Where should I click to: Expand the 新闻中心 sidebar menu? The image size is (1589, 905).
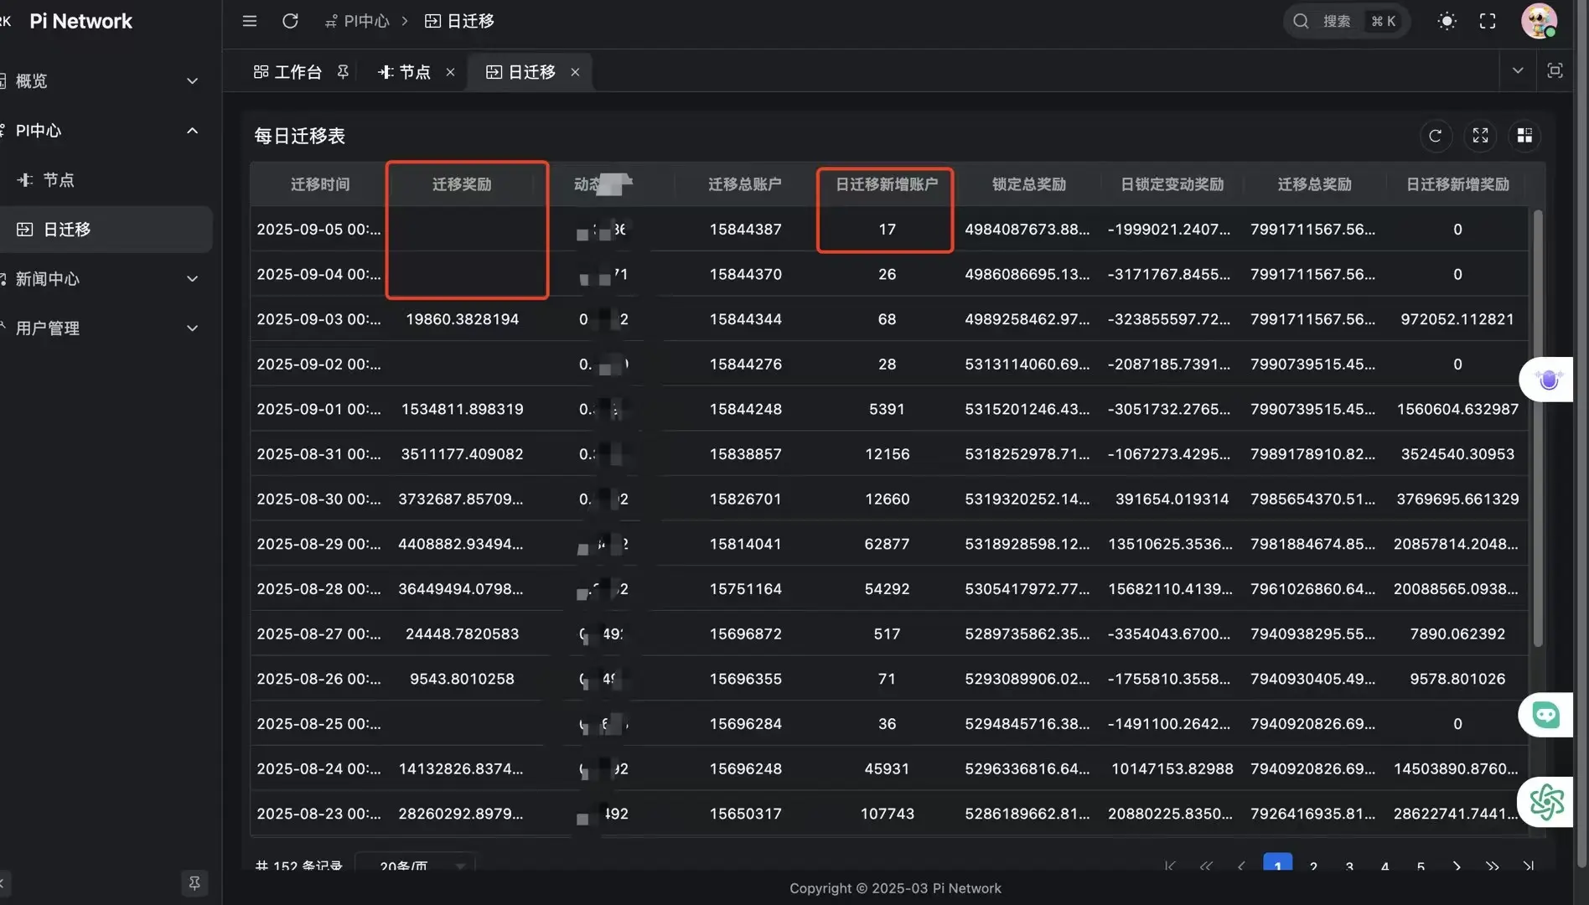point(106,279)
